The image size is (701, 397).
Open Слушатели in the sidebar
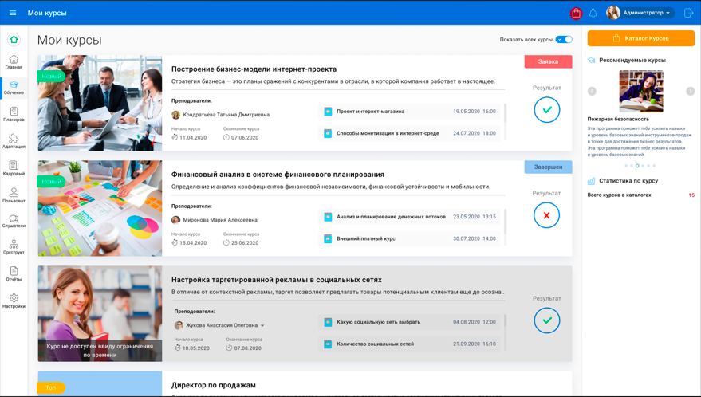pos(14,222)
